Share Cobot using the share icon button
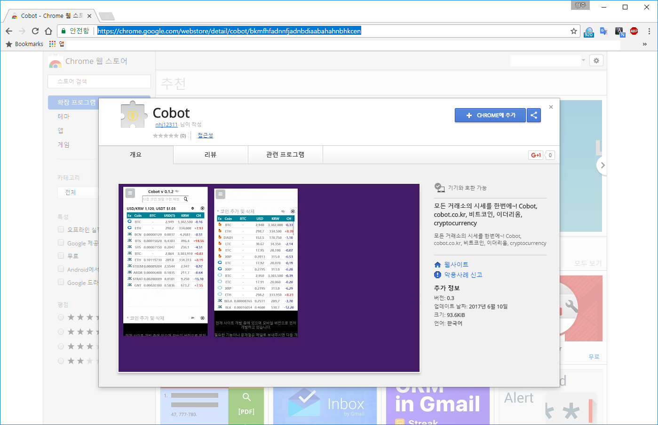The width and height of the screenshot is (658, 425). 534,115
